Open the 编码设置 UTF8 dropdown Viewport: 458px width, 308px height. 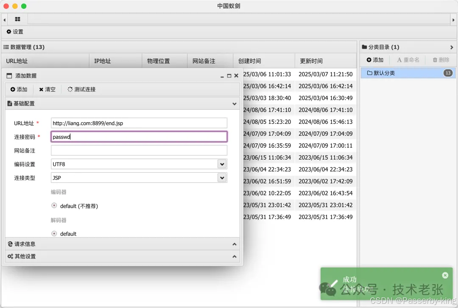tap(222, 164)
